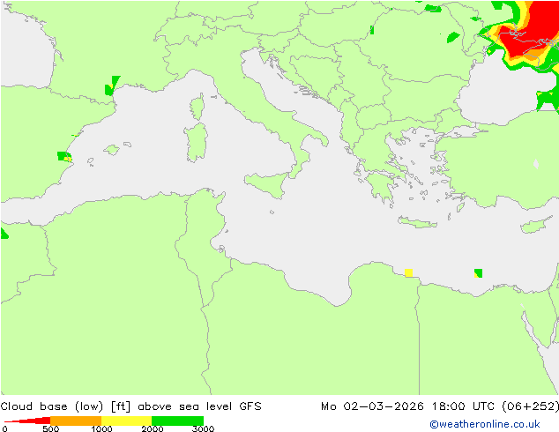Viewport: 559px width, 432px height.
Task: Click the island of Sardinia on the map
Action: (196, 143)
